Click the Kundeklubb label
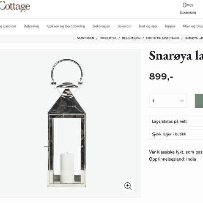 (x=188, y=13)
